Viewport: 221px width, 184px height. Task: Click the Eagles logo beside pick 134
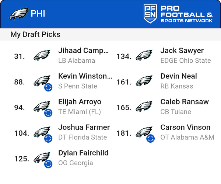tap(144, 55)
